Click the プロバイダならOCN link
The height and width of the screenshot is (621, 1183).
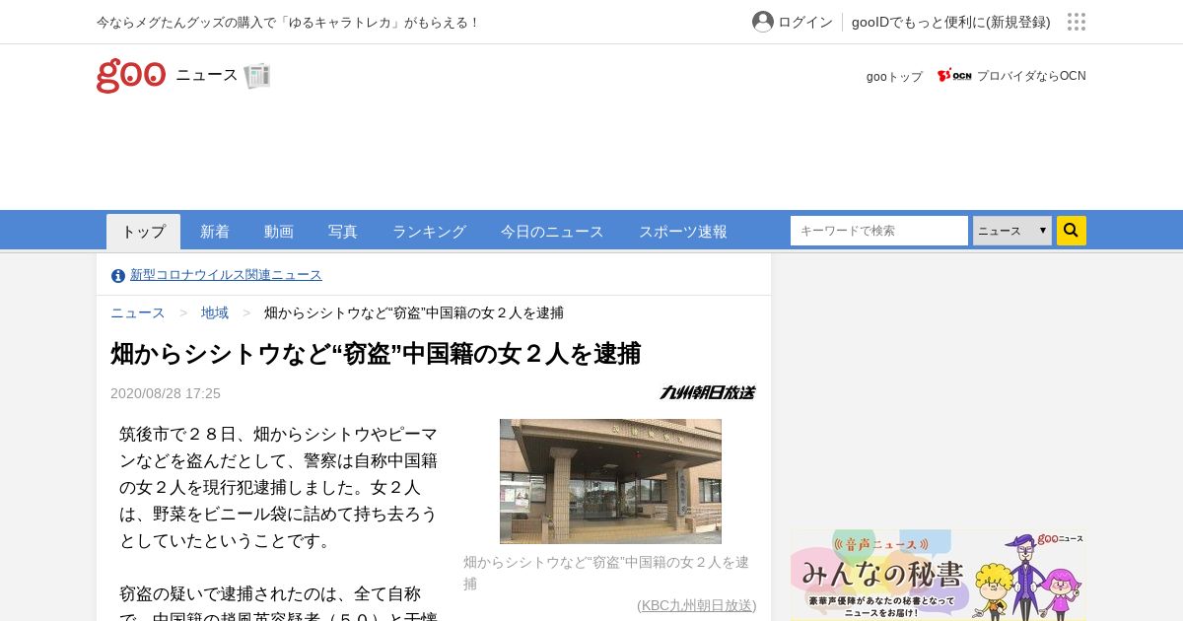pos(1031,76)
